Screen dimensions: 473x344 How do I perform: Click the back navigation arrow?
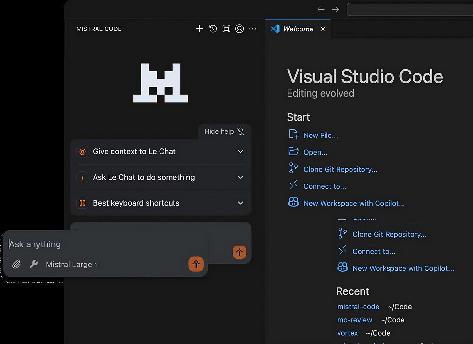tap(321, 9)
